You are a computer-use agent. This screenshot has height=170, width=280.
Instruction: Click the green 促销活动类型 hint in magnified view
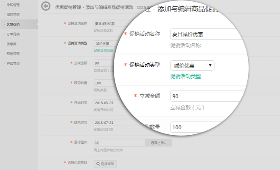click(x=185, y=76)
